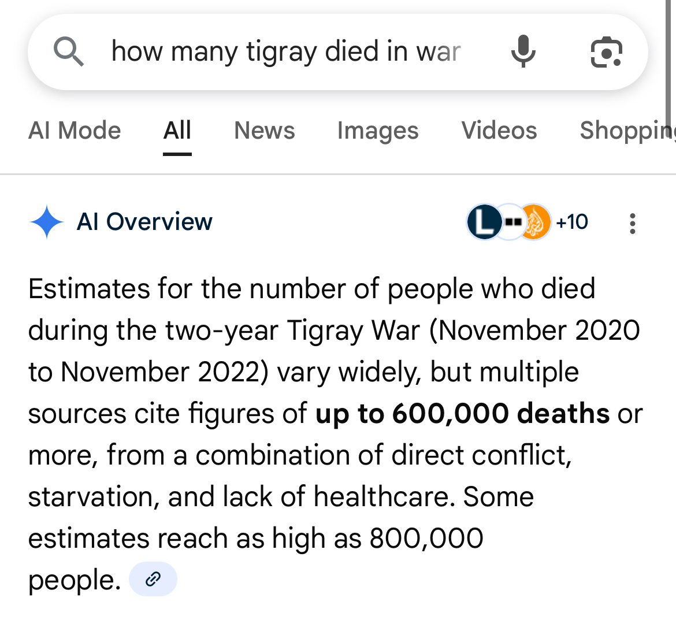Switch to the AI Mode tab
Screen dimensions: 676x620
(x=75, y=131)
